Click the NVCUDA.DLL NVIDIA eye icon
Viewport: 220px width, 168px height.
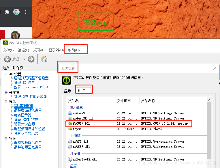[x=70, y=124]
